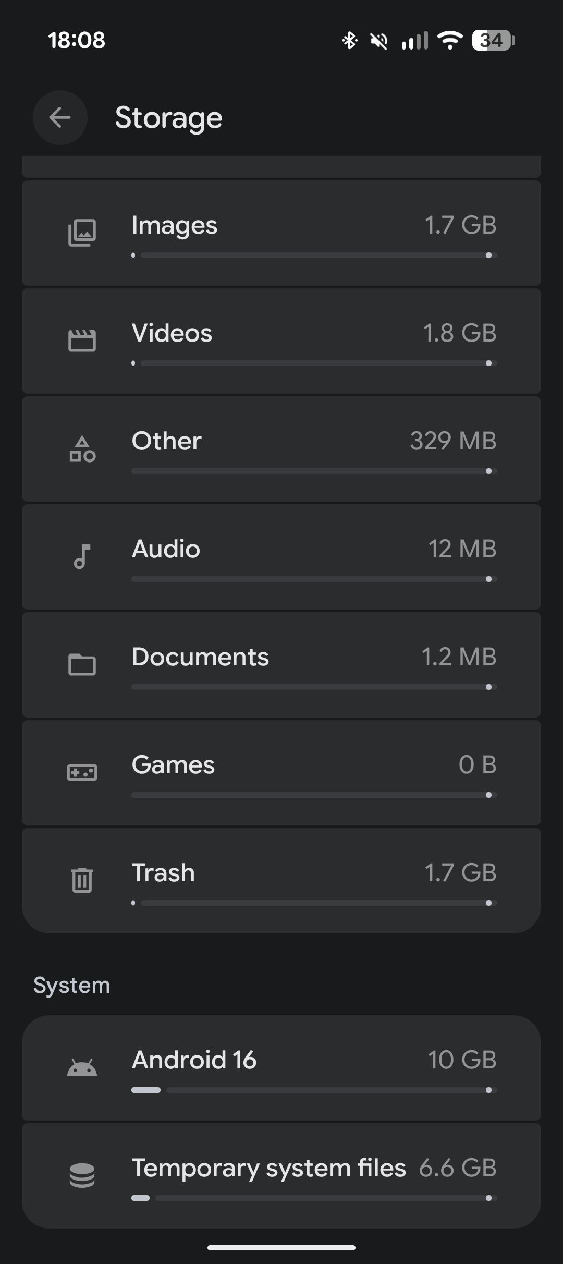The height and width of the screenshot is (1264, 563).
Task: Tap the Documents folder icon
Action: click(82, 665)
